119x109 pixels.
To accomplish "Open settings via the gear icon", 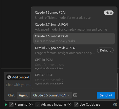I will [115, 105].
